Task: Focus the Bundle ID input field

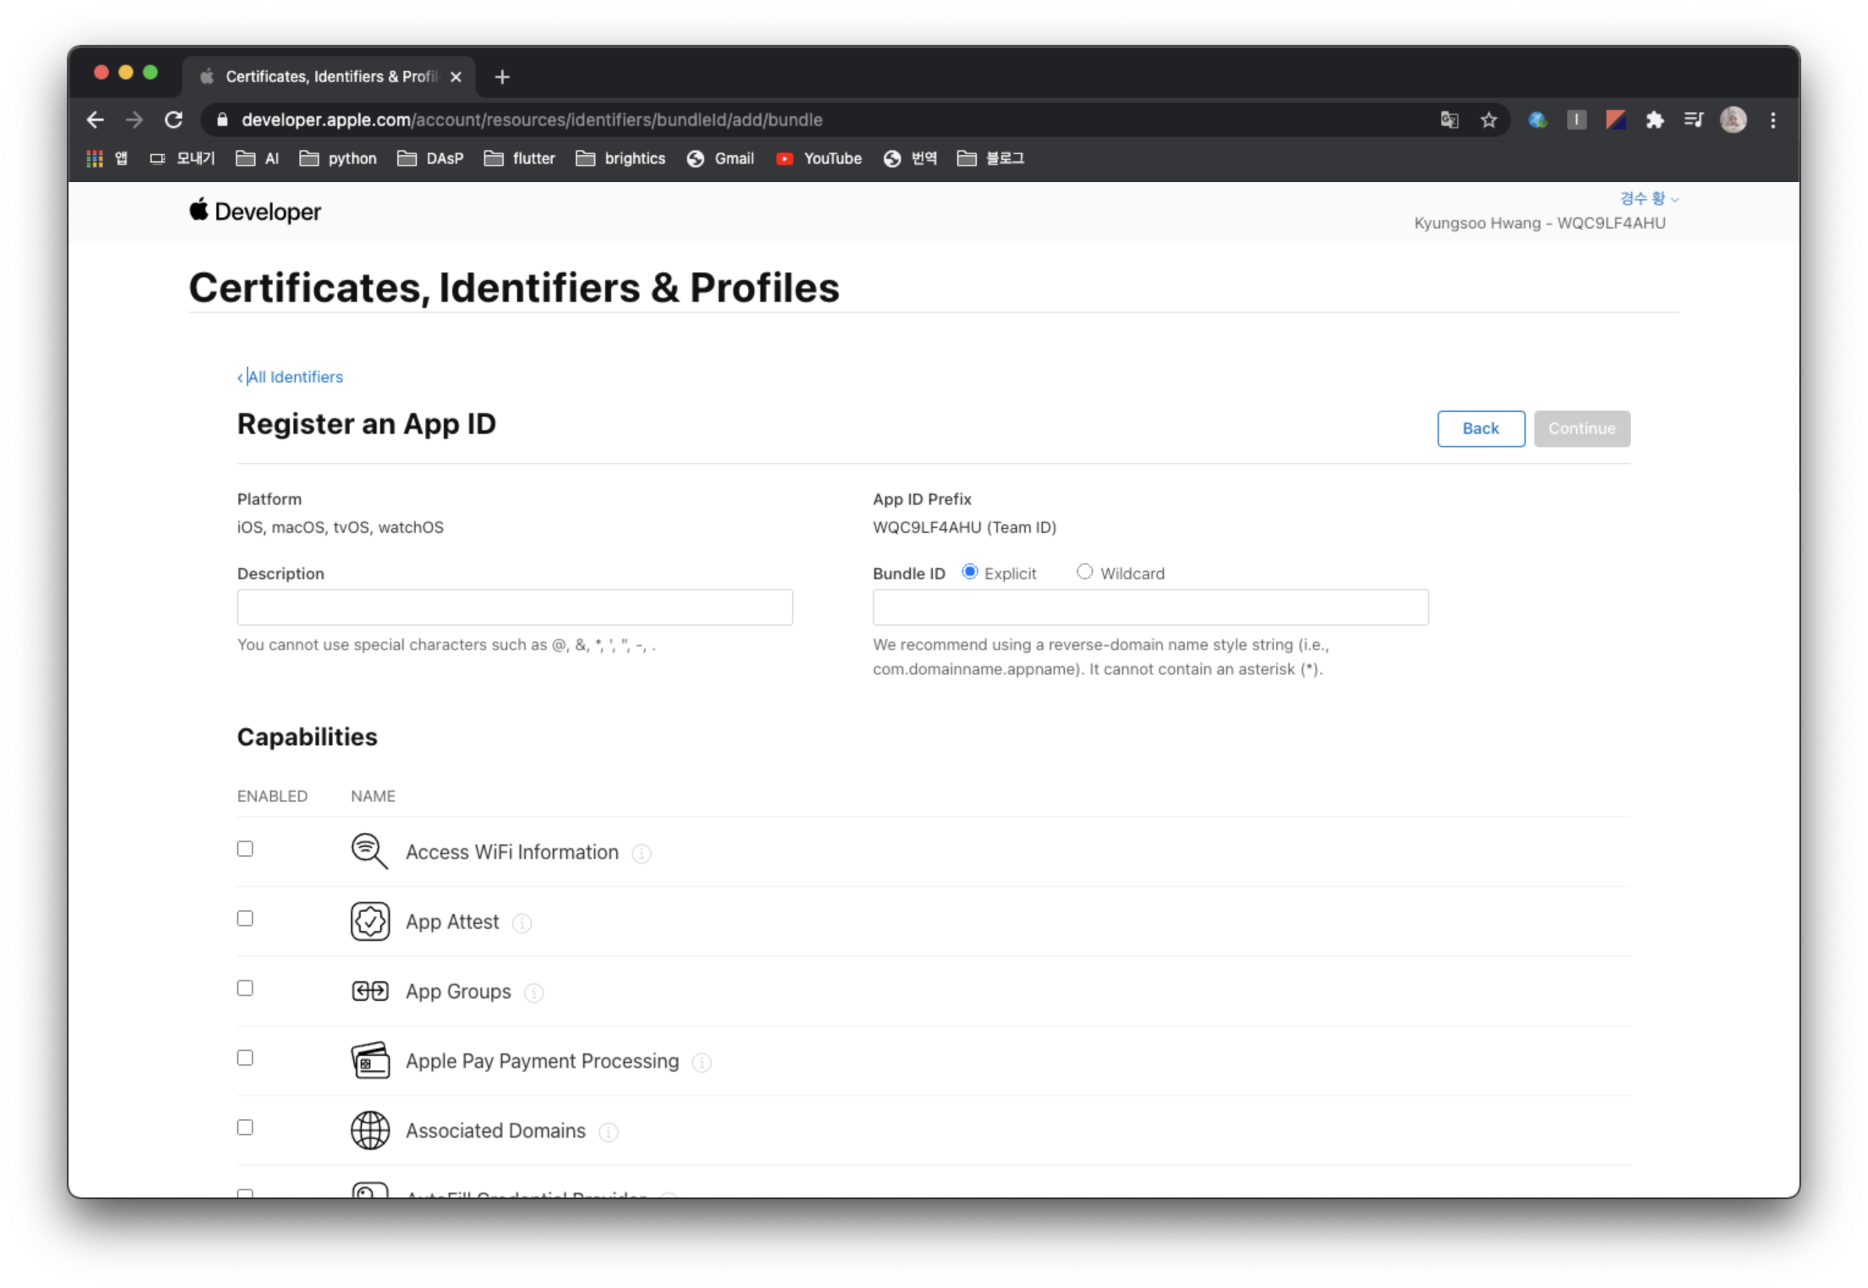Action: pos(1150,607)
